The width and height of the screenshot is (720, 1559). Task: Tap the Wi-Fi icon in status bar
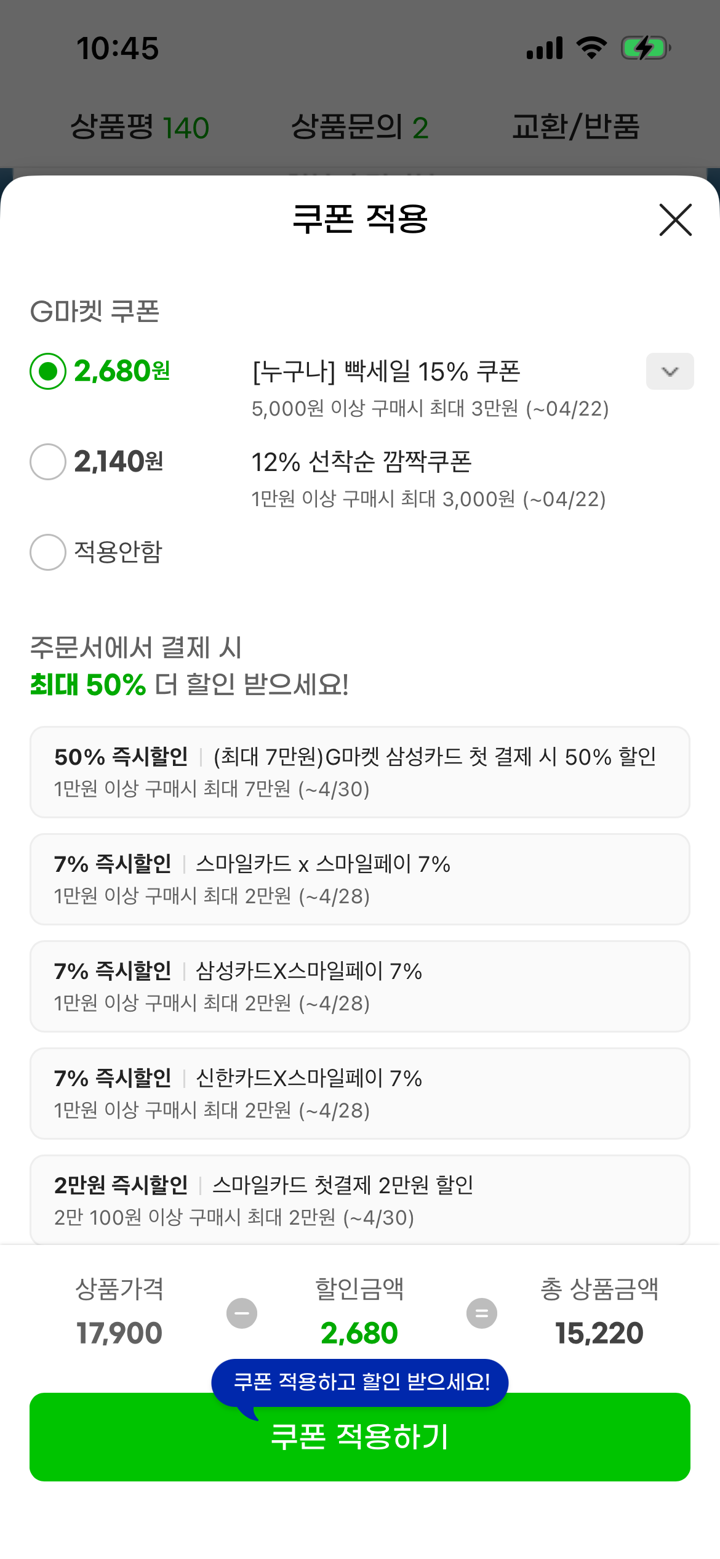(591, 48)
